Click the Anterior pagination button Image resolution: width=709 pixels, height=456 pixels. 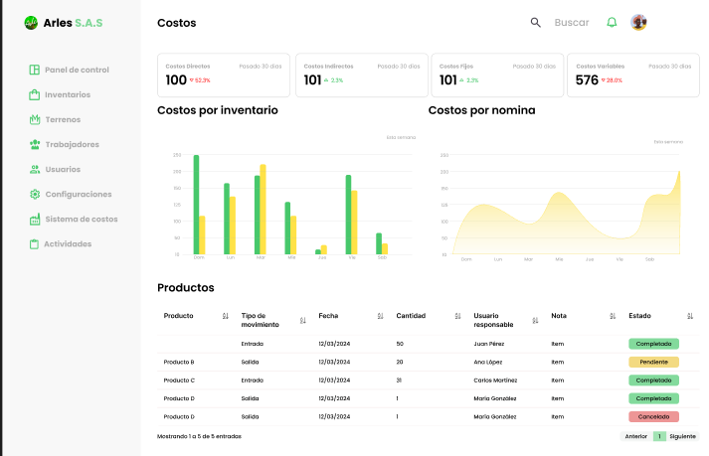coord(635,436)
